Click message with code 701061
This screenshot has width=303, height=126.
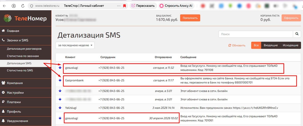click(229, 118)
